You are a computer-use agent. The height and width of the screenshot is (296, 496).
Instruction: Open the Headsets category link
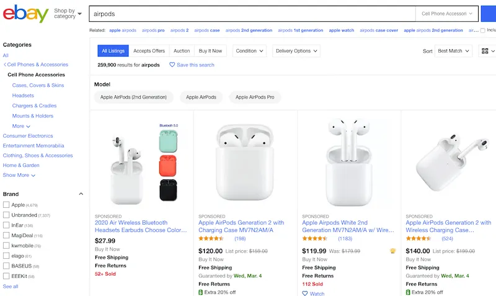[x=23, y=96]
